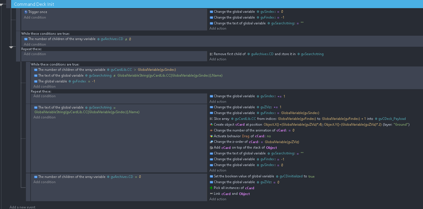Viewport: 423px width, 209px height.
Task: Click the Create object cCard action icon
Action: click(211, 125)
